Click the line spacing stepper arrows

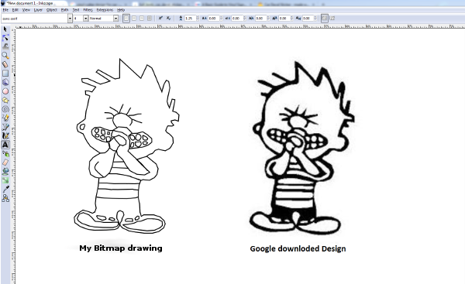(198, 19)
